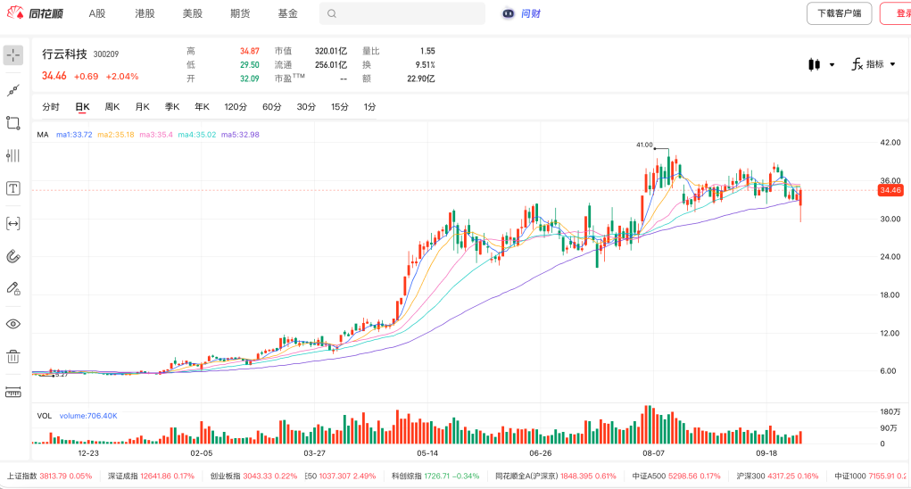
Task: Click the 中证1000 ticker entry
Action: 871,477
